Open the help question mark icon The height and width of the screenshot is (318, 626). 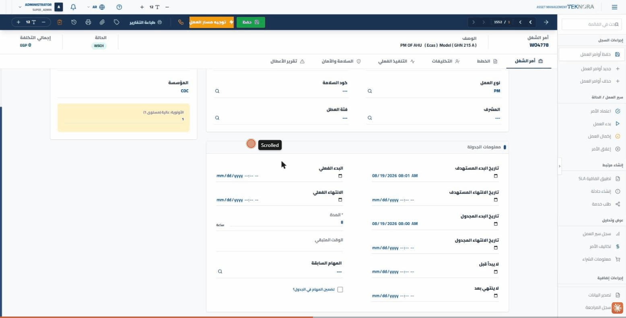119,7
